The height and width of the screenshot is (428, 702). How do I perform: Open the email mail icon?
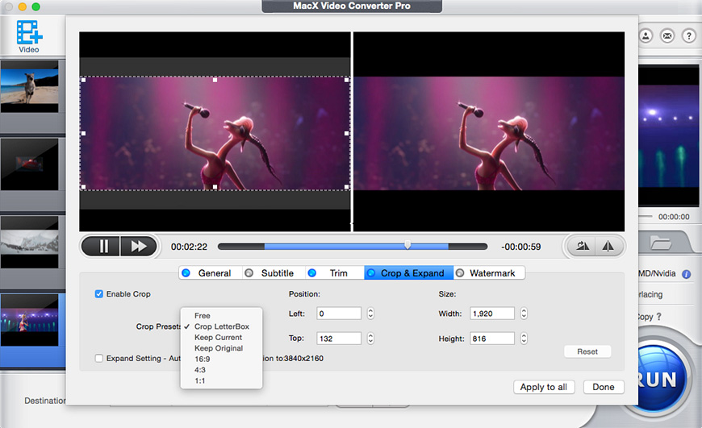click(x=667, y=35)
